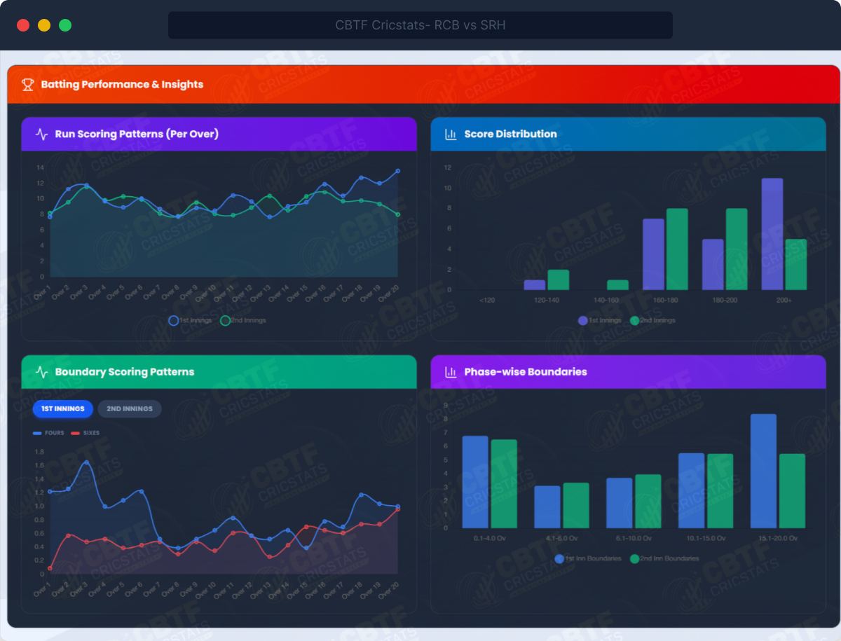This screenshot has width=841, height=641.
Task: Click the pulse icon next to Run Scoring Patterns
Action: pos(42,134)
